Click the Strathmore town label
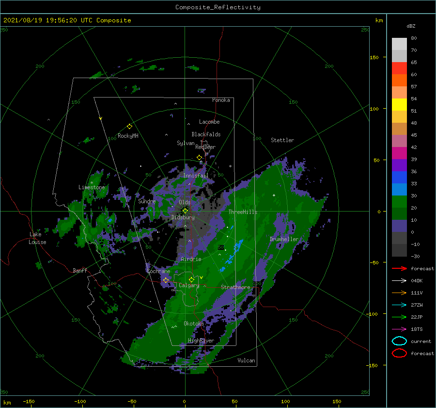Screen dimensions: 436x408 235,287
